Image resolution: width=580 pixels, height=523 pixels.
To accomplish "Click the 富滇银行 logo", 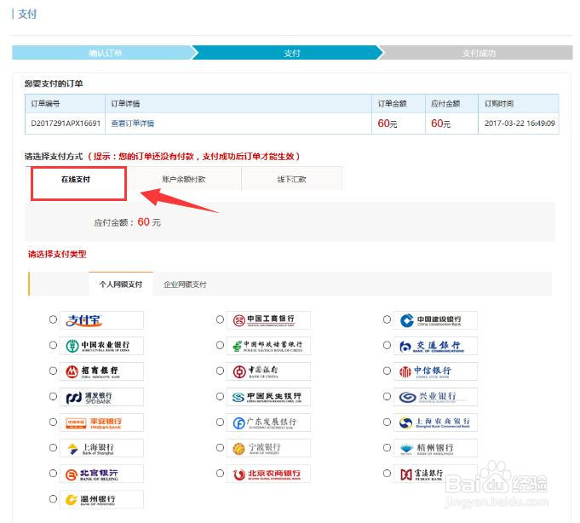I will point(435,474).
